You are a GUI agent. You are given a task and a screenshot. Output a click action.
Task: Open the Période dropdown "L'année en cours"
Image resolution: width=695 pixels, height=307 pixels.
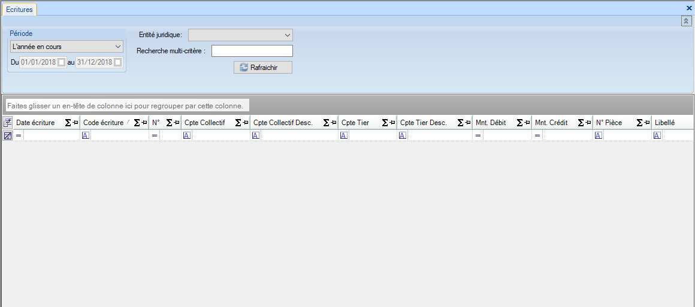click(x=67, y=47)
